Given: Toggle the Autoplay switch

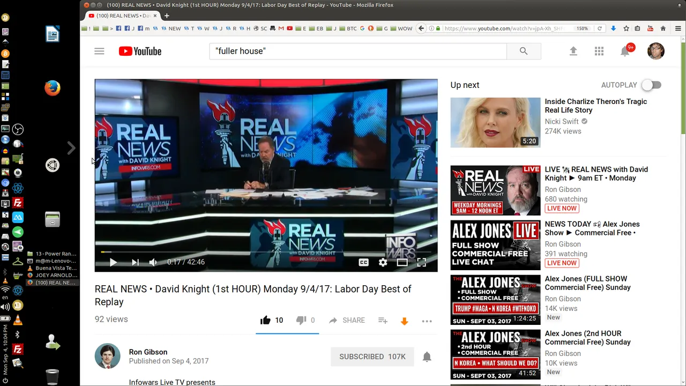Looking at the screenshot, I should coord(652,85).
